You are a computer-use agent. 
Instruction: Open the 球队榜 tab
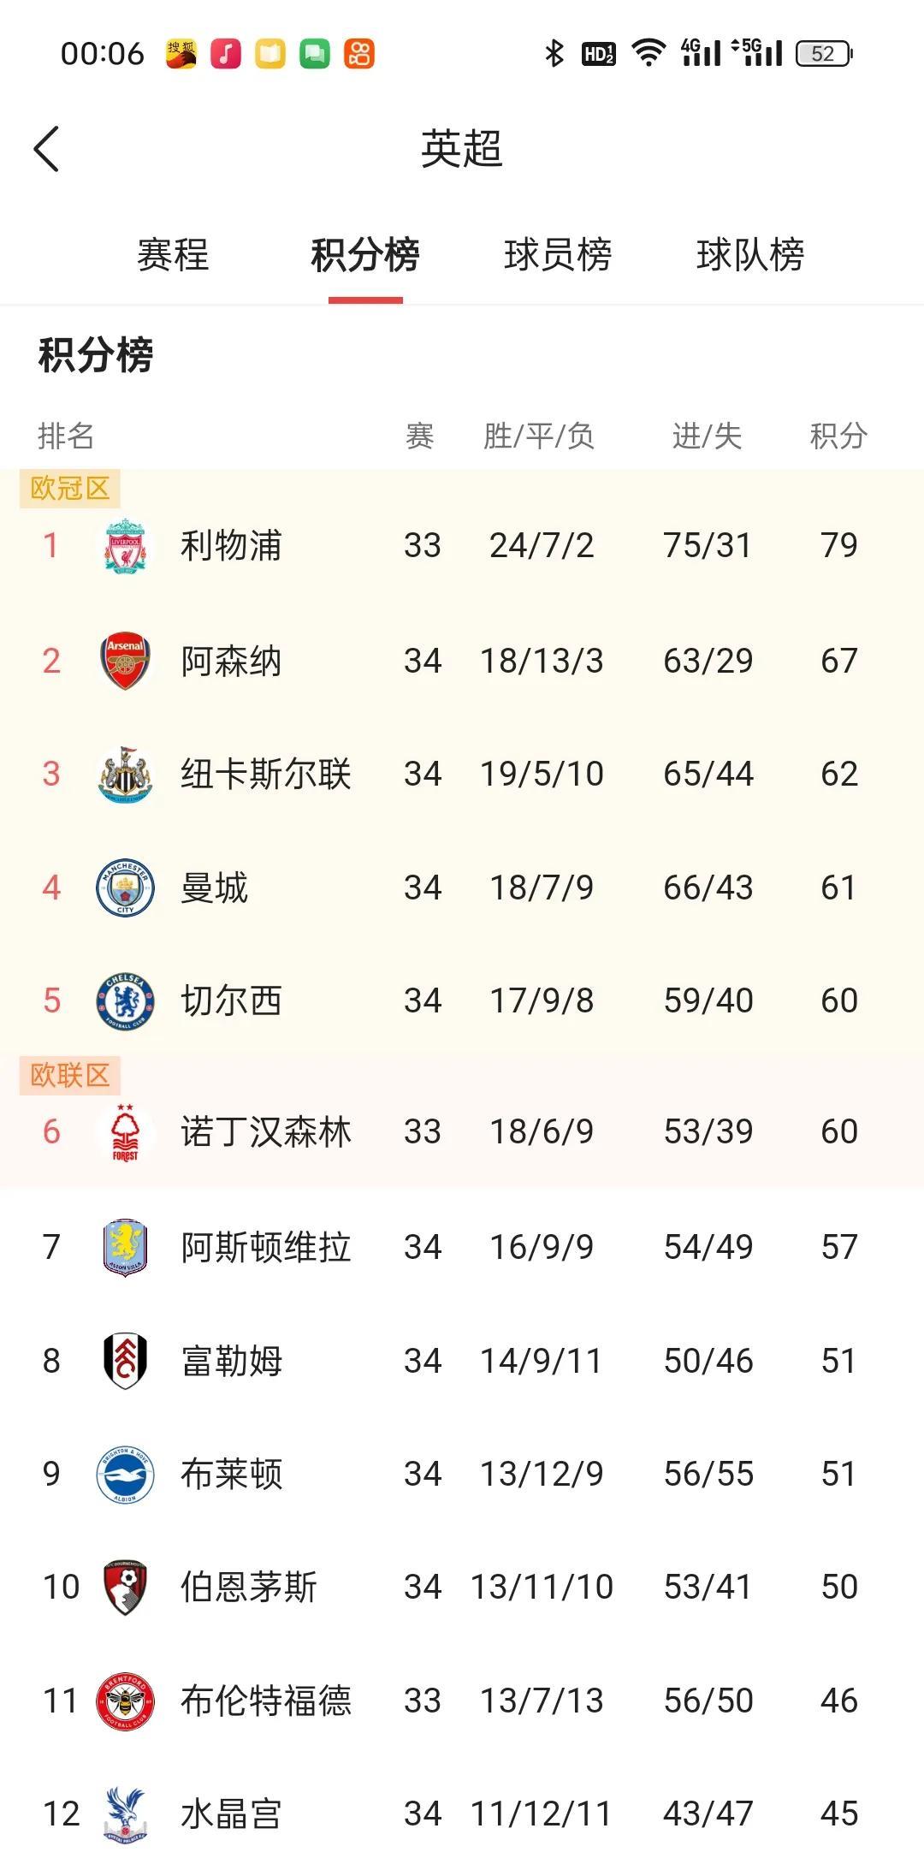[750, 254]
